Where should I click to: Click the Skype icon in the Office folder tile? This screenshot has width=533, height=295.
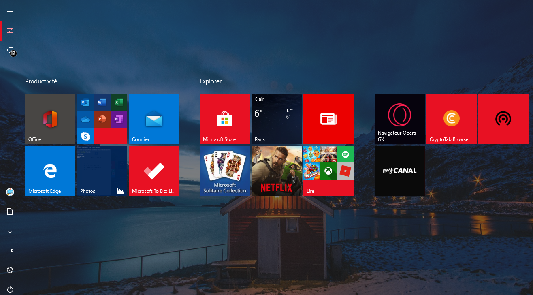pyautogui.click(x=85, y=136)
